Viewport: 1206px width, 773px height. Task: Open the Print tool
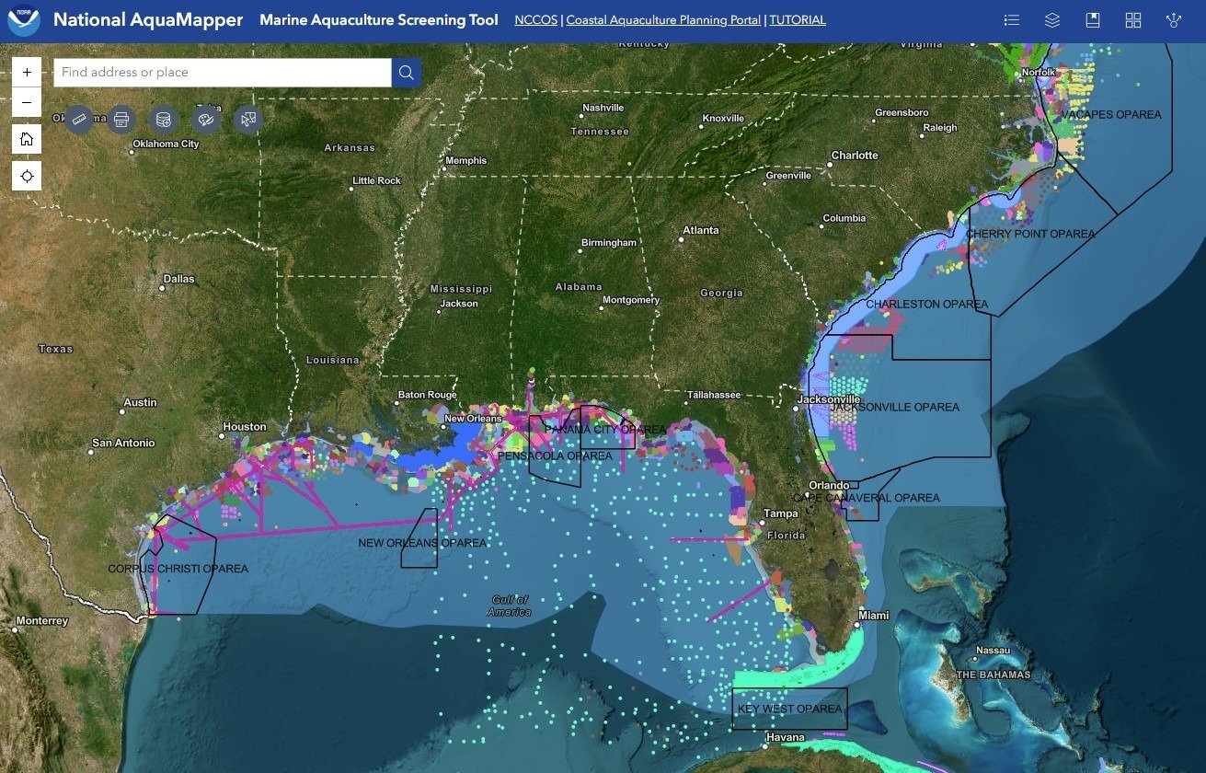point(121,119)
